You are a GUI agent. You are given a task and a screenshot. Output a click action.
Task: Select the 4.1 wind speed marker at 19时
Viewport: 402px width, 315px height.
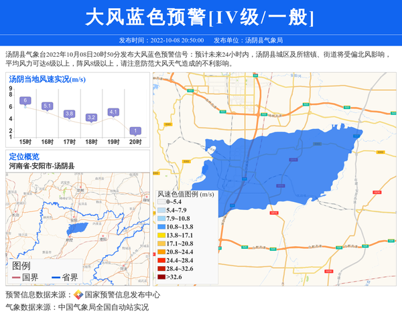pyautogui.click(x=113, y=112)
